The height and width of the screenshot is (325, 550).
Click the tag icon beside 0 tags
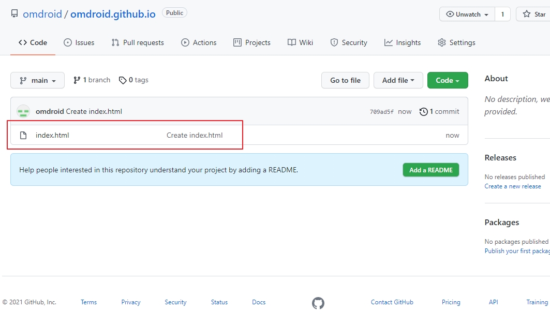tap(123, 80)
